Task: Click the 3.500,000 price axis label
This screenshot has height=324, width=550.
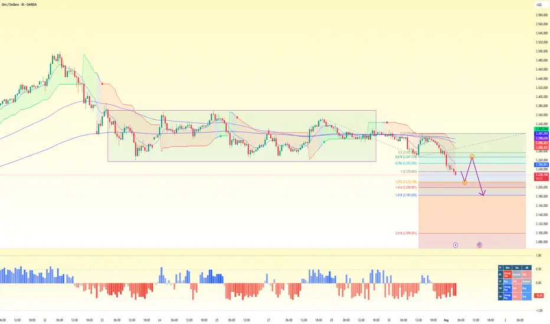Action: (542, 51)
